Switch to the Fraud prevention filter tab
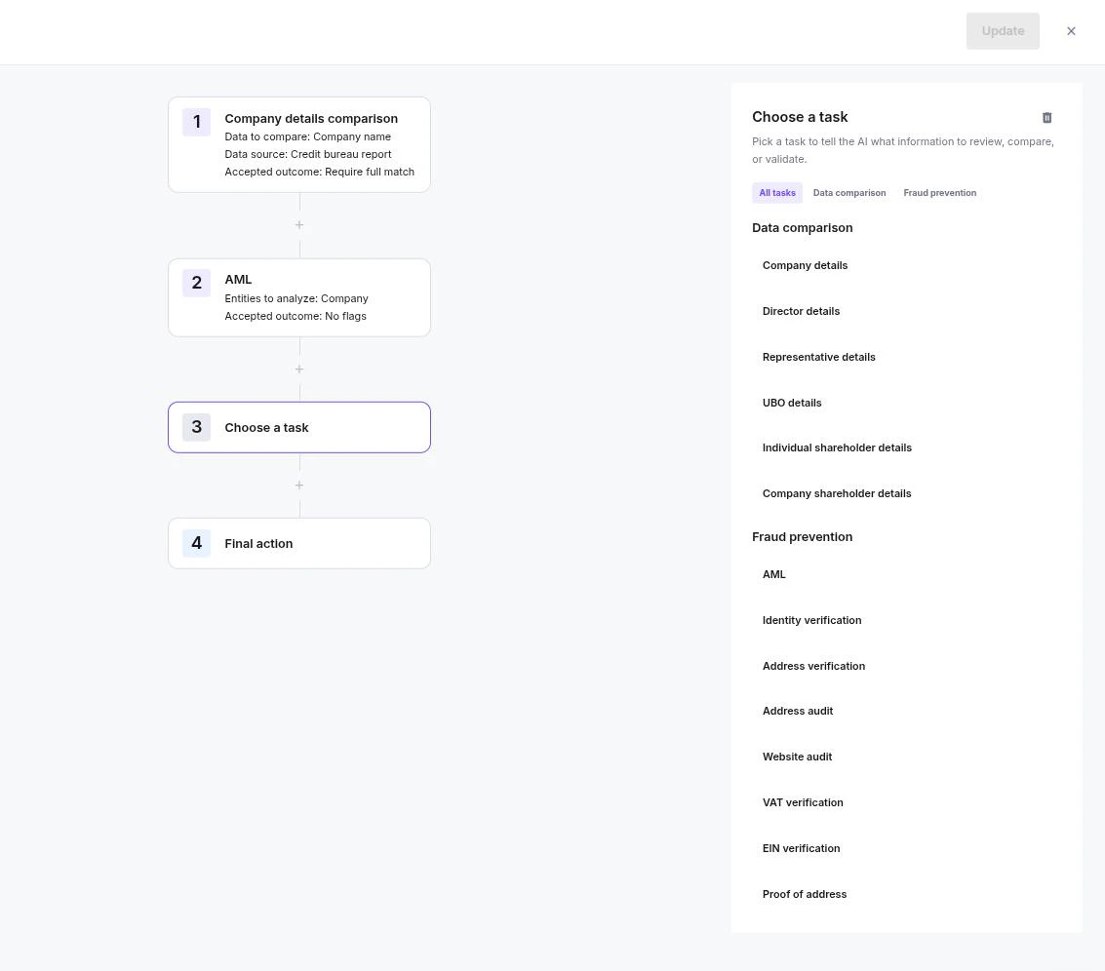The image size is (1105, 971). (x=939, y=192)
